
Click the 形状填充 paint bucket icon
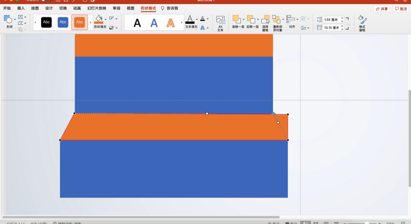pos(99,19)
